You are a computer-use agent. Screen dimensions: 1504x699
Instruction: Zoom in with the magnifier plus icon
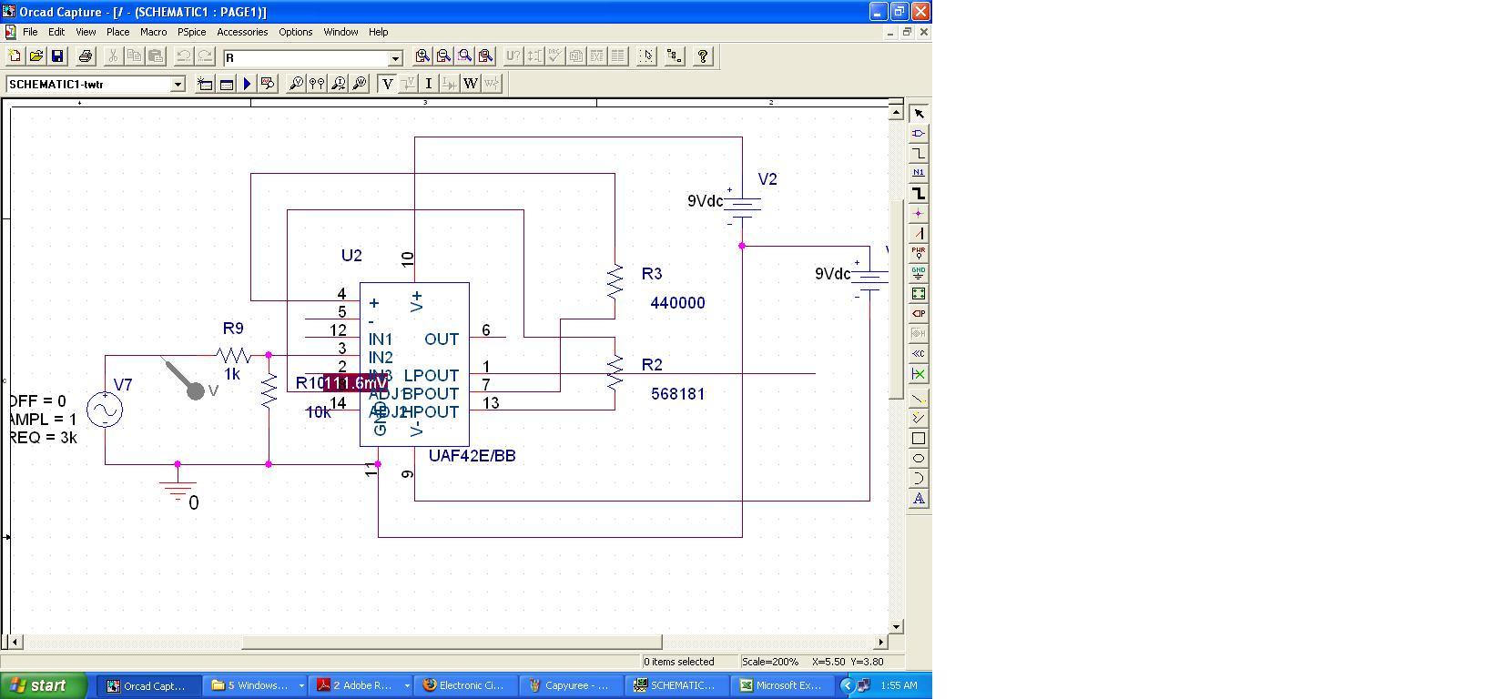pyautogui.click(x=422, y=56)
